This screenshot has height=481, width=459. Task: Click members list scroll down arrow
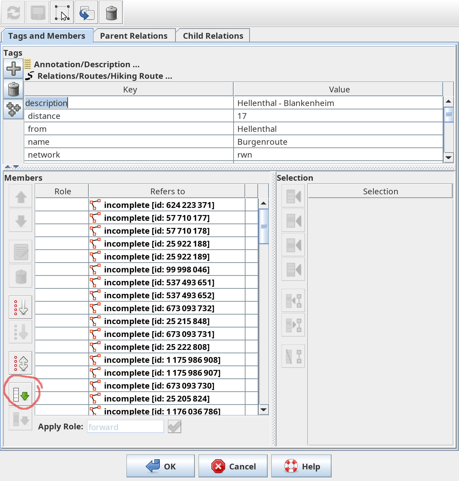(x=263, y=410)
